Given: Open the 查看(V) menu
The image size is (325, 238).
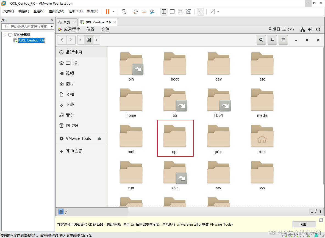Looking at the screenshot, I should point(39,11).
